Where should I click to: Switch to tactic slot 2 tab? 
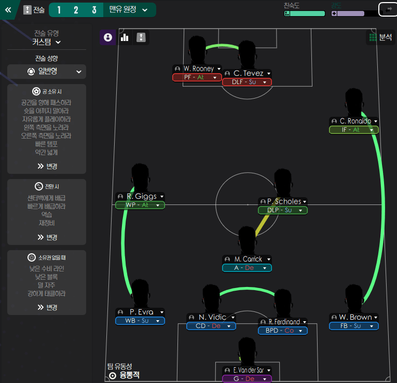pos(76,10)
